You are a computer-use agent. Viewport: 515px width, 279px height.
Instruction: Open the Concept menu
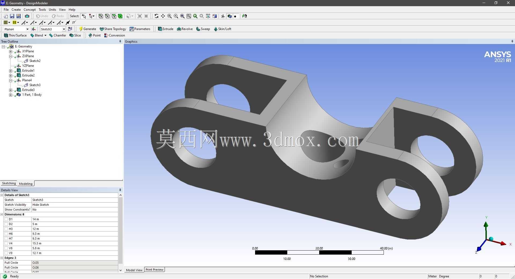tap(30, 9)
